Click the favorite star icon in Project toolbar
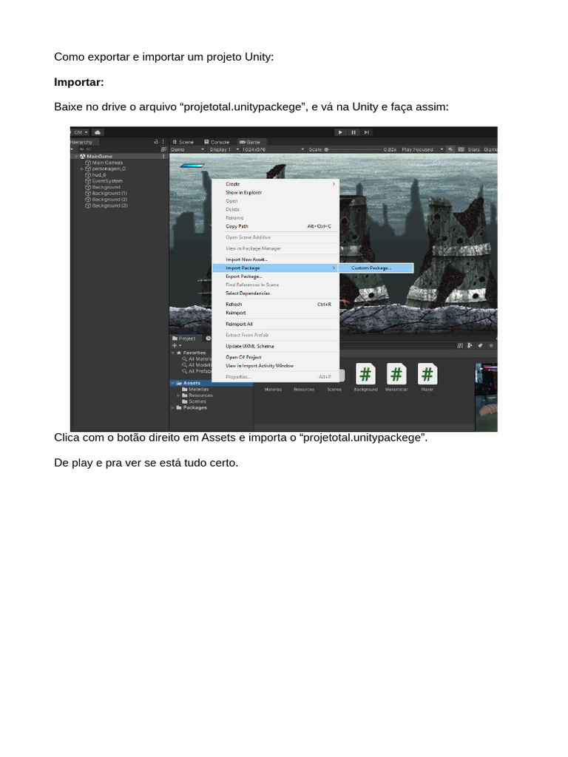568x757 pixels. pos(491,346)
